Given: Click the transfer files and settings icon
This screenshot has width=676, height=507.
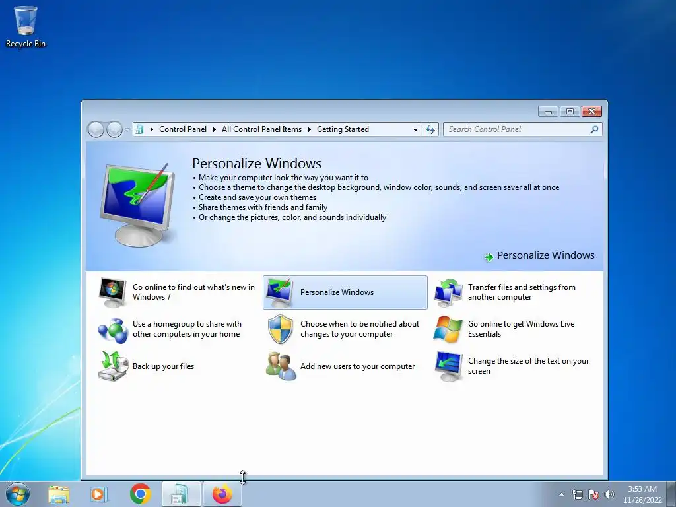Looking at the screenshot, I should [448, 292].
